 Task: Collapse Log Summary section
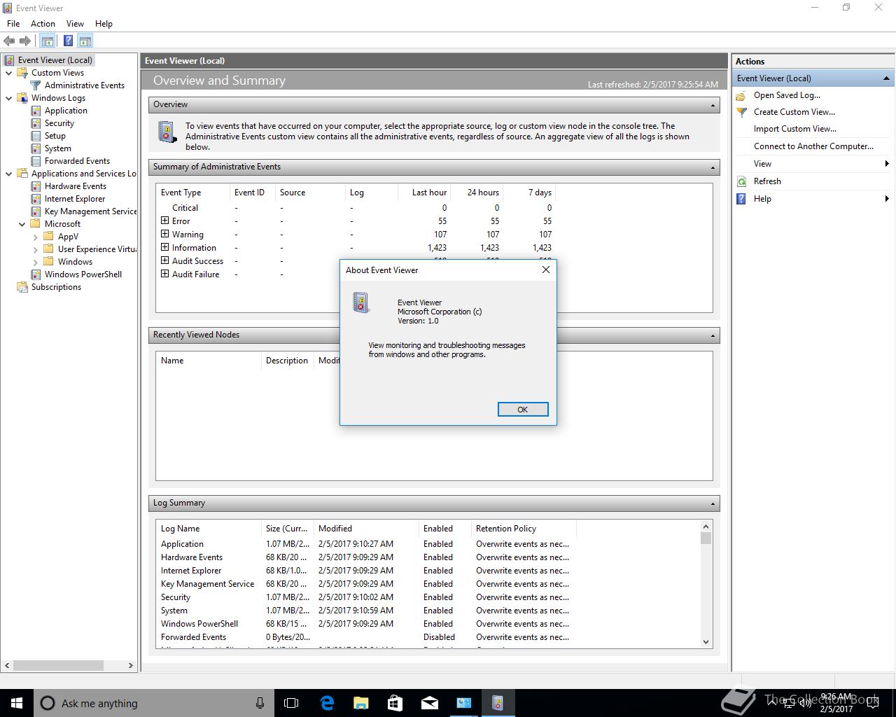pyautogui.click(x=713, y=503)
